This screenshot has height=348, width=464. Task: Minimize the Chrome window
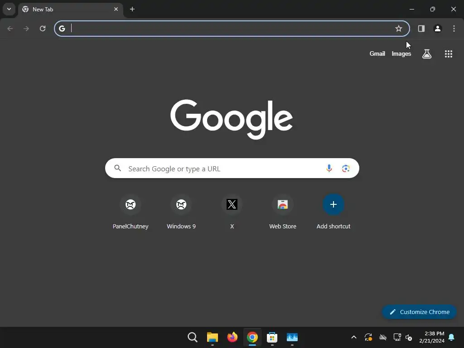(411, 9)
